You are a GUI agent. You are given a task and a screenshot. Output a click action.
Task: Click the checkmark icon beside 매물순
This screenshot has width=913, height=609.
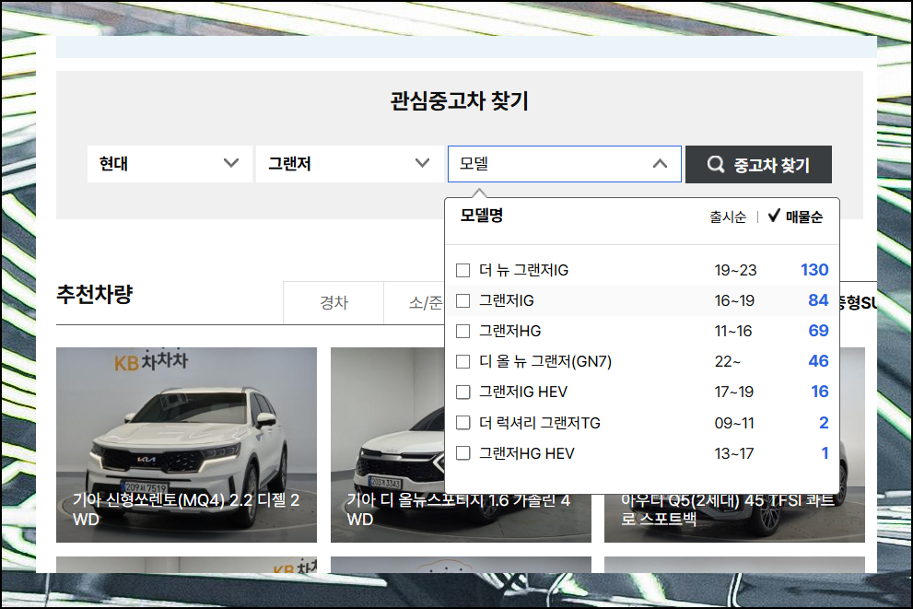(774, 216)
